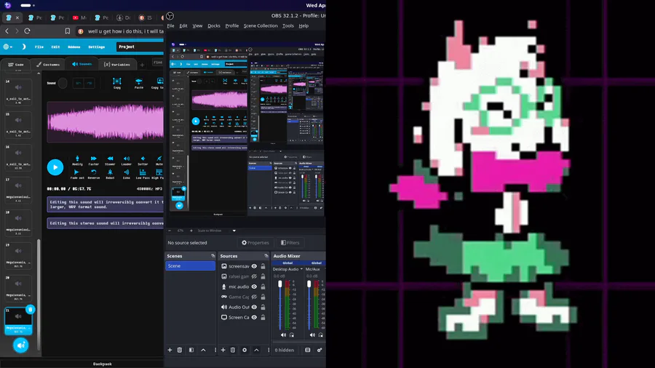The height and width of the screenshot is (368, 655).
Task: Move the source up with the arrow
Action: pos(256,350)
